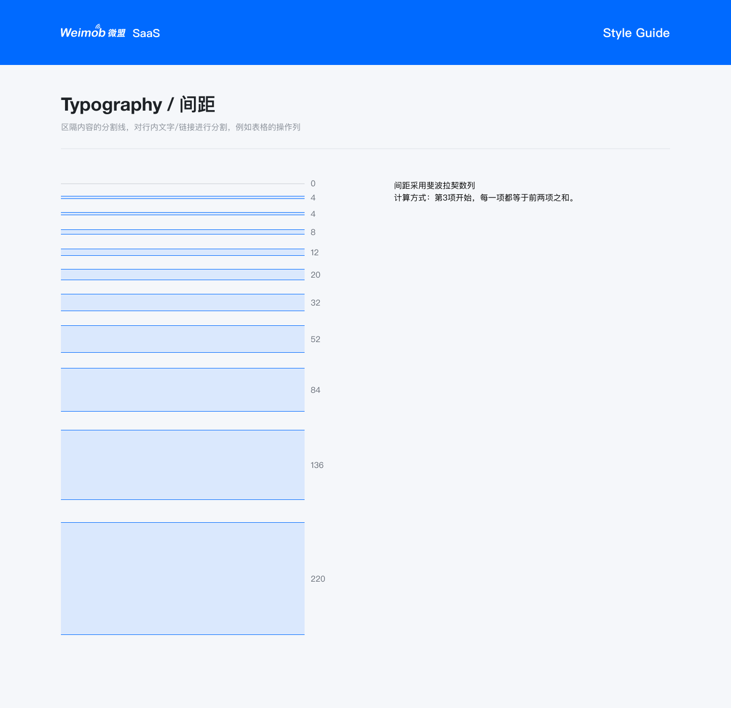Screen dimensions: 731x708
Task: Select the 32 spacing sample block
Action: (x=183, y=302)
